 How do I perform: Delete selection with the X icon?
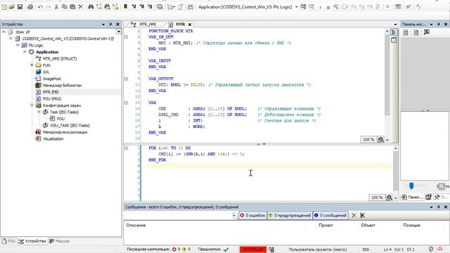pos(81,6)
